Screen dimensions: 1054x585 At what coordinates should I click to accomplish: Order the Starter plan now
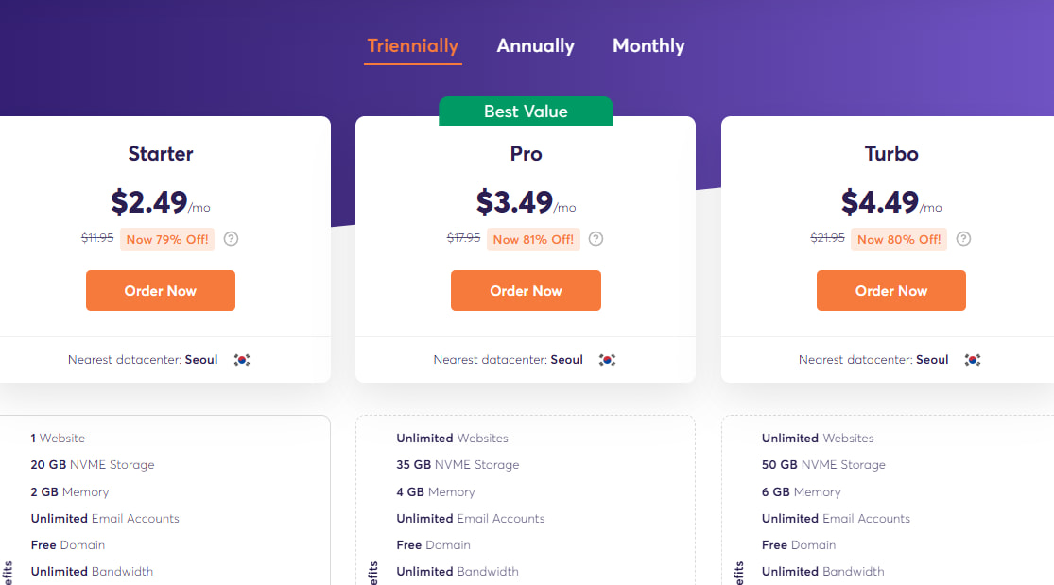pos(161,291)
